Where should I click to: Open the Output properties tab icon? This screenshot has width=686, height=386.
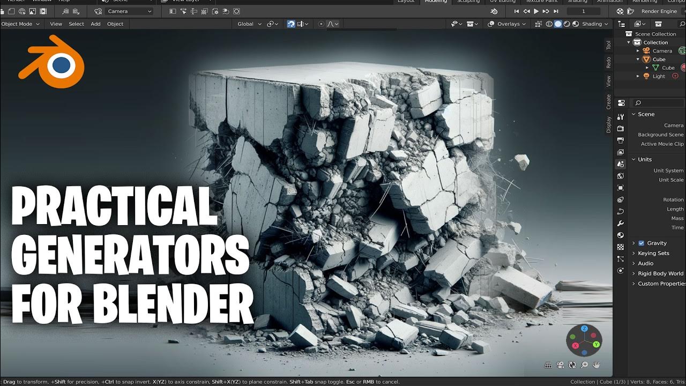pyautogui.click(x=621, y=140)
